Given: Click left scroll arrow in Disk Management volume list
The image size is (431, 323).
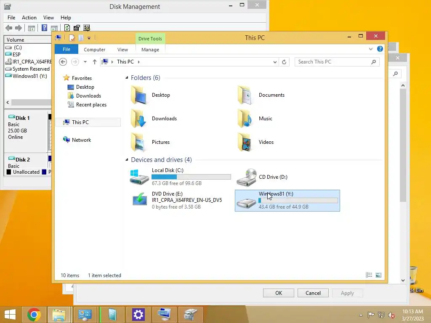Looking at the screenshot, I should pyautogui.click(x=8, y=103).
